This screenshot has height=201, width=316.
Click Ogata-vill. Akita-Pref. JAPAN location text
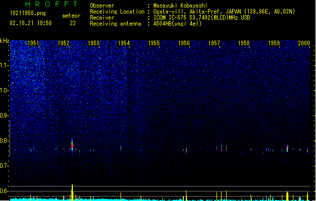point(224,12)
